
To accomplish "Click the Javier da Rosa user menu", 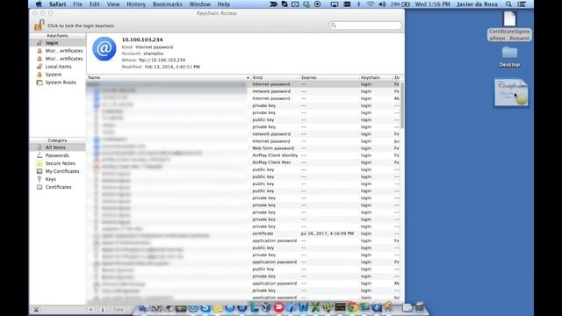I will coord(477,4).
